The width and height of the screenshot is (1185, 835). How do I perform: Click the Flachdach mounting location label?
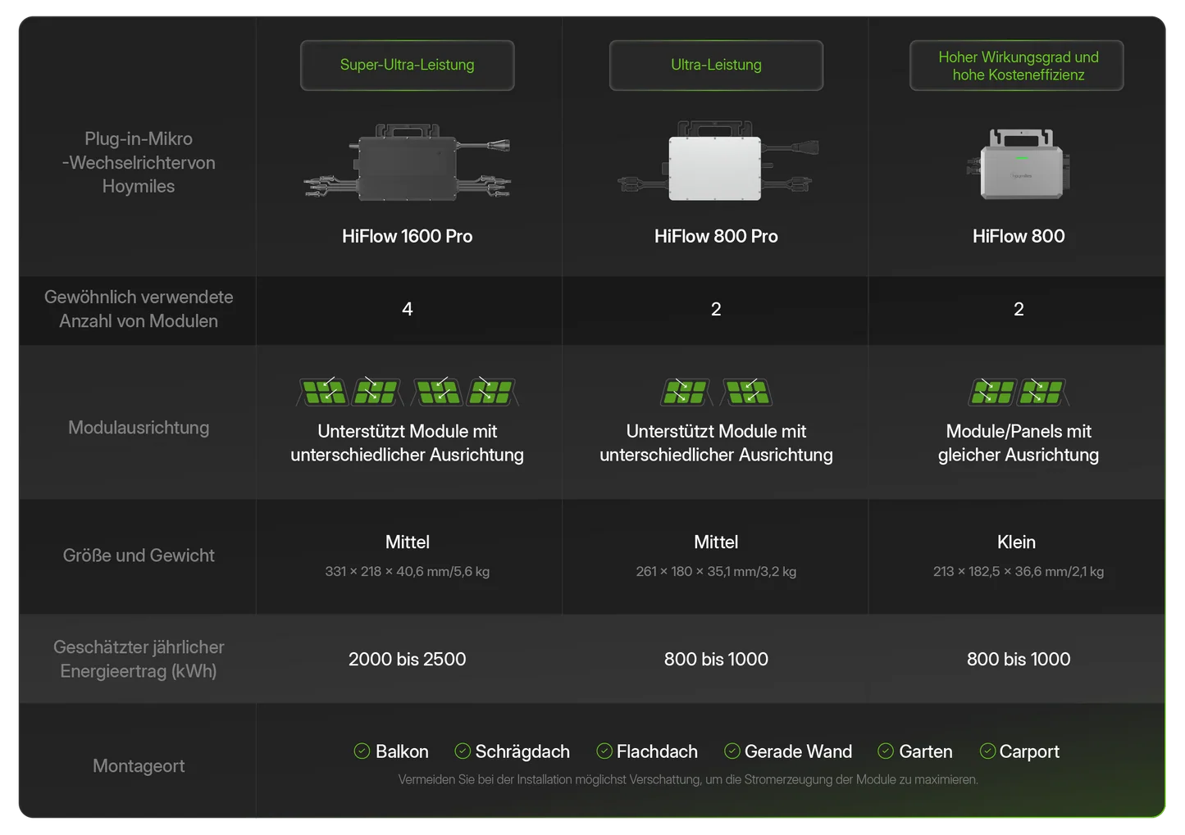pos(657,751)
